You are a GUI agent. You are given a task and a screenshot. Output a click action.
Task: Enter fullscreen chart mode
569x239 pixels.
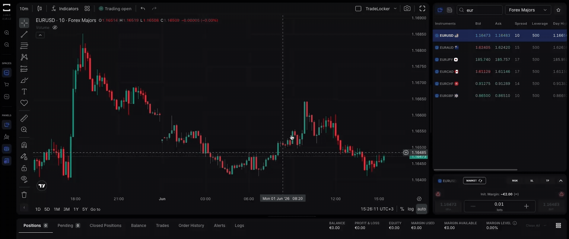pos(422,8)
